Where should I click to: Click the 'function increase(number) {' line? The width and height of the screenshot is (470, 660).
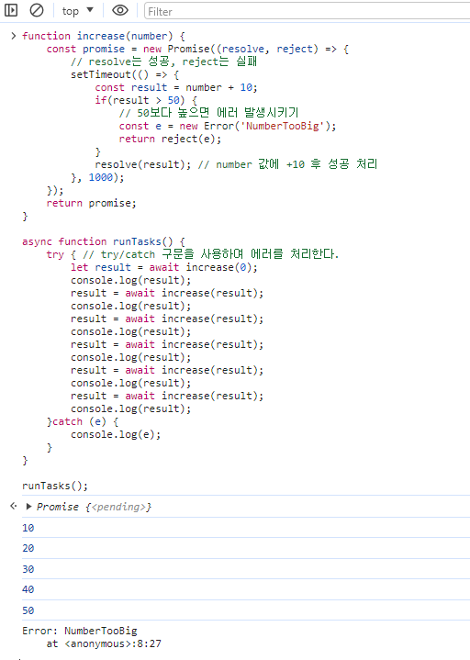(x=104, y=36)
